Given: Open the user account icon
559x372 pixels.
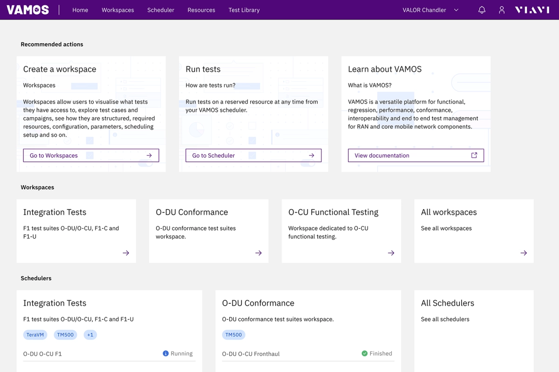Looking at the screenshot, I should tap(502, 10).
